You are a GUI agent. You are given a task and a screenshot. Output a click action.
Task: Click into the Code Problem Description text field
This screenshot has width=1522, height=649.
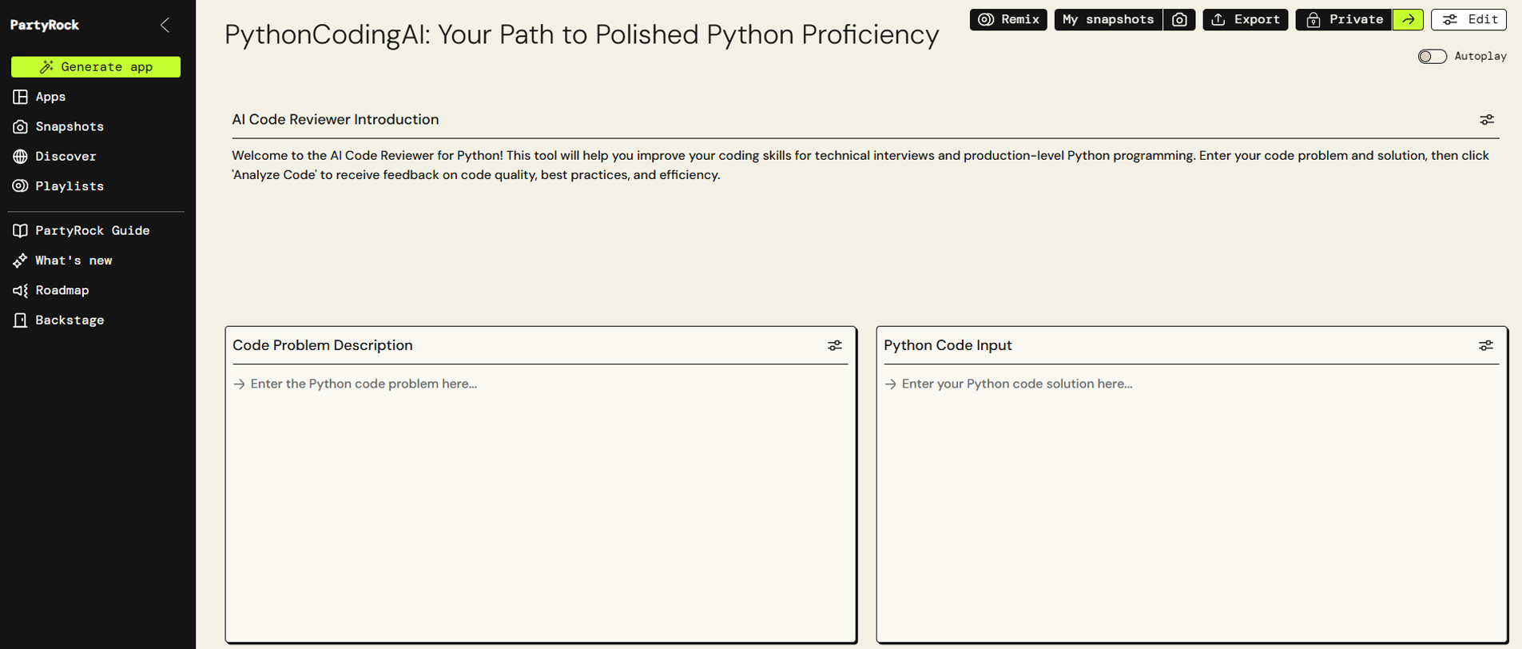click(x=540, y=504)
